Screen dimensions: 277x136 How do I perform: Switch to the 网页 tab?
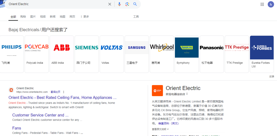click(x=72, y=17)
